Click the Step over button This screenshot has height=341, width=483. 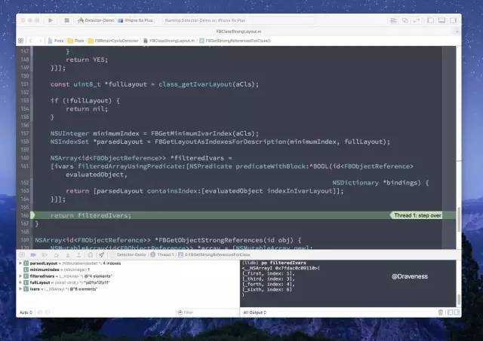56,254
